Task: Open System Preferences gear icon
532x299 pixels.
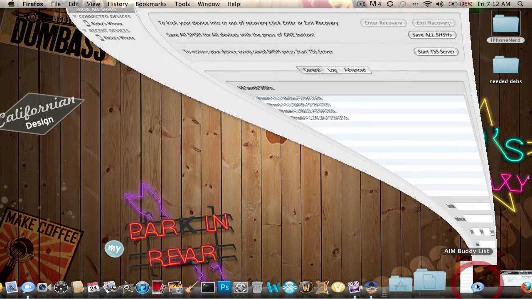Action: 241,287
